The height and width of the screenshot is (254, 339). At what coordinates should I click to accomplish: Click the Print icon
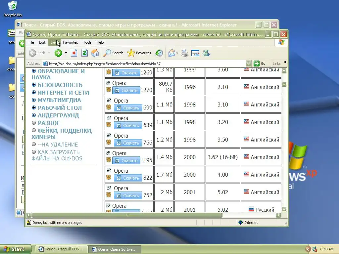(185, 53)
